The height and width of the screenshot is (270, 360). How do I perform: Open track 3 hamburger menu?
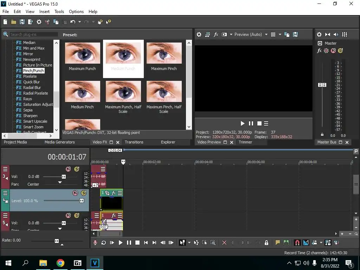5,169
